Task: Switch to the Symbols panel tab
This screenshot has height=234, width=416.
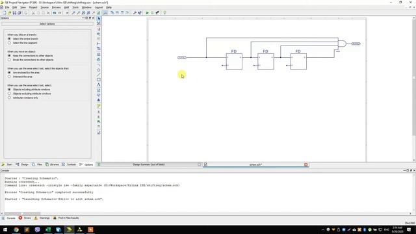Action: [x=69, y=164]
